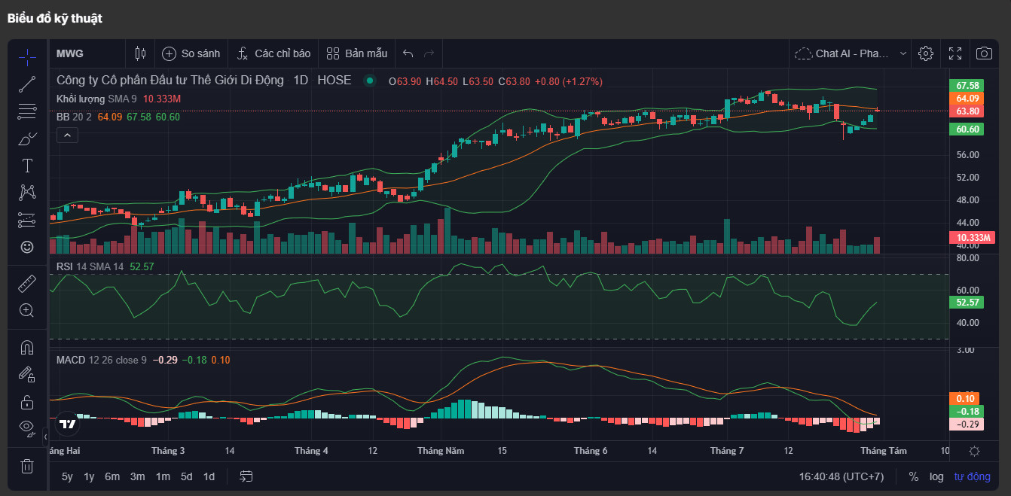Open the Fibonacci retracement tools
This screenshot has width=1011, height=496.
[x=27, y=111]
